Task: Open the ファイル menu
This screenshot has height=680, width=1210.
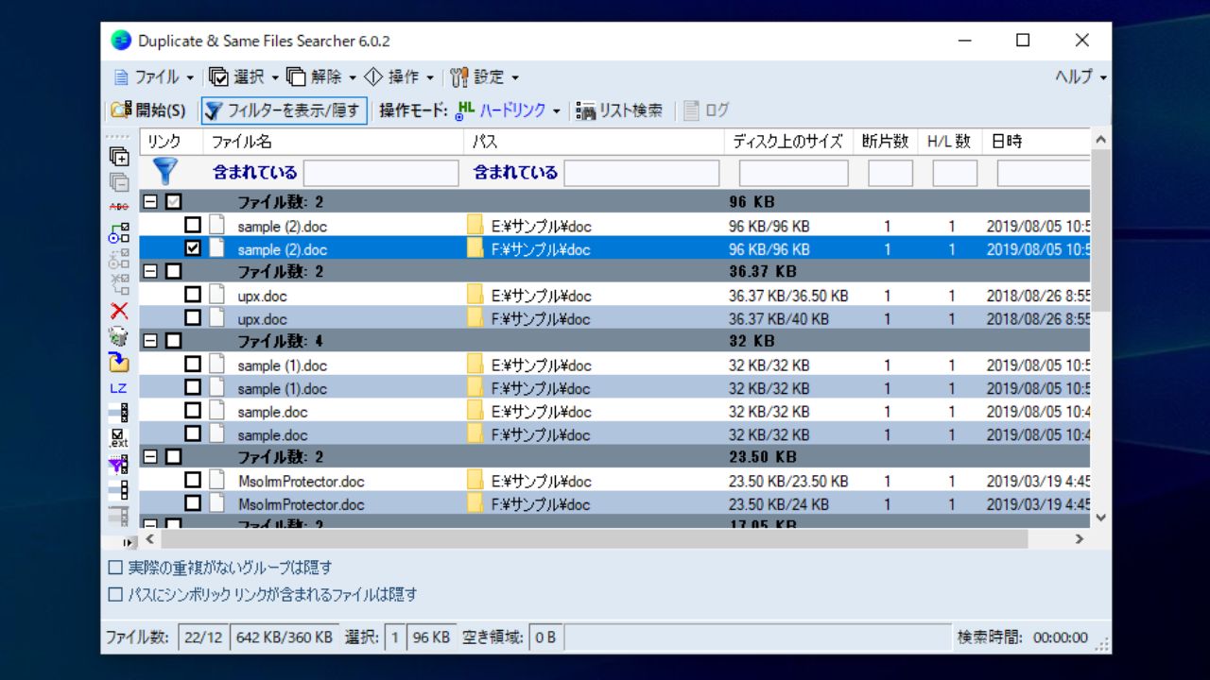Action: pos(154,76)
